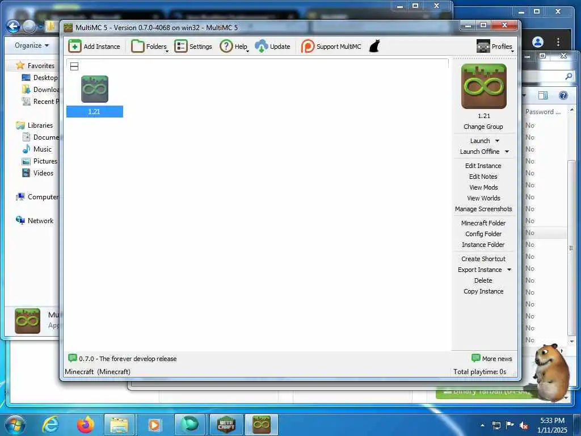Click View Worlds
This screenshot has height=436, width=581.
483,198
